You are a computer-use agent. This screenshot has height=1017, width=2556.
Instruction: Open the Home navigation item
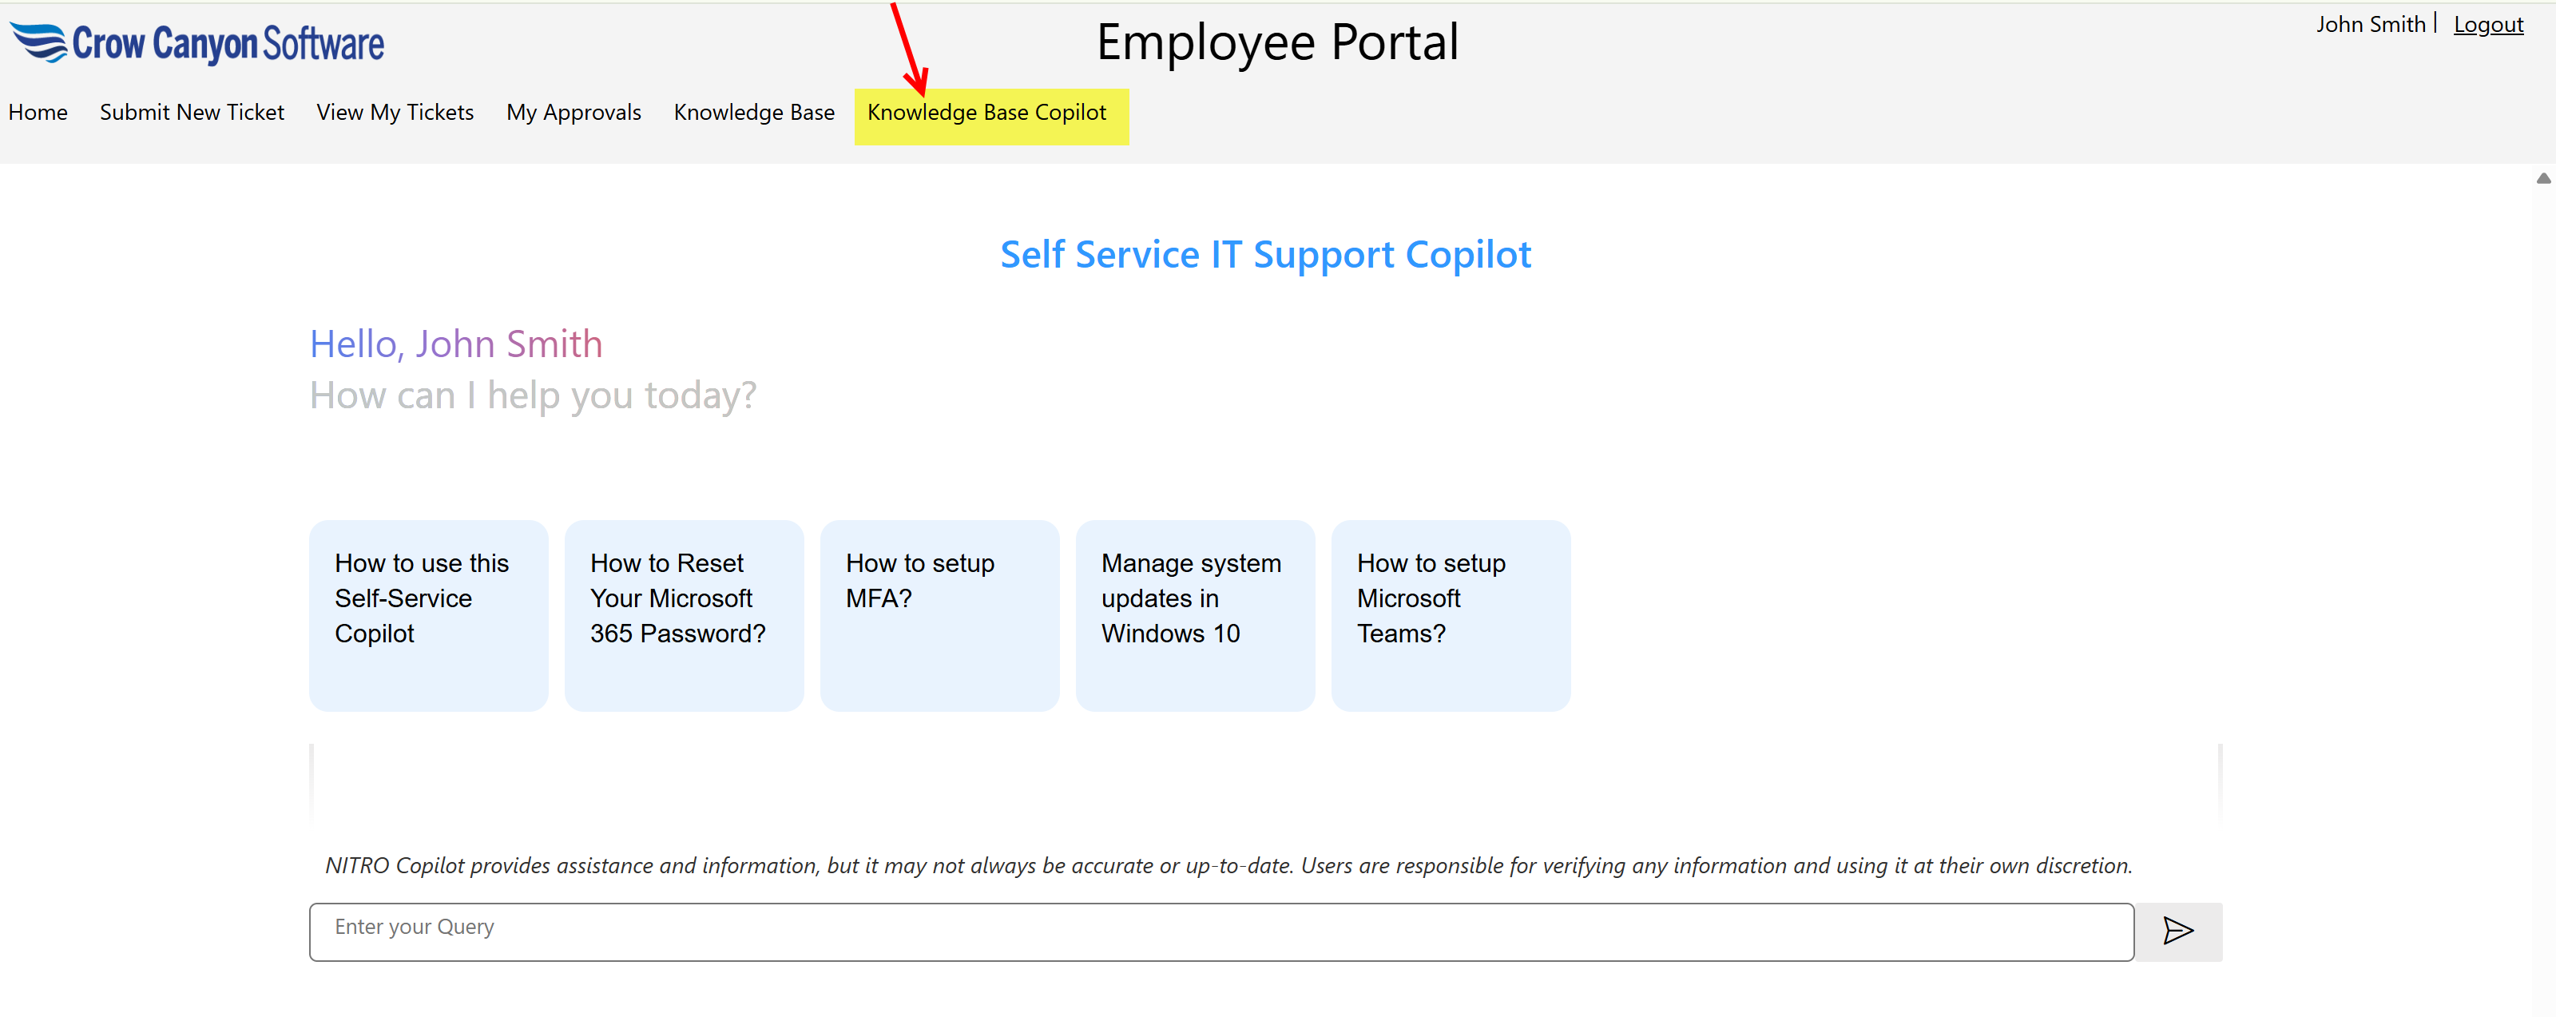pos(38,112)
